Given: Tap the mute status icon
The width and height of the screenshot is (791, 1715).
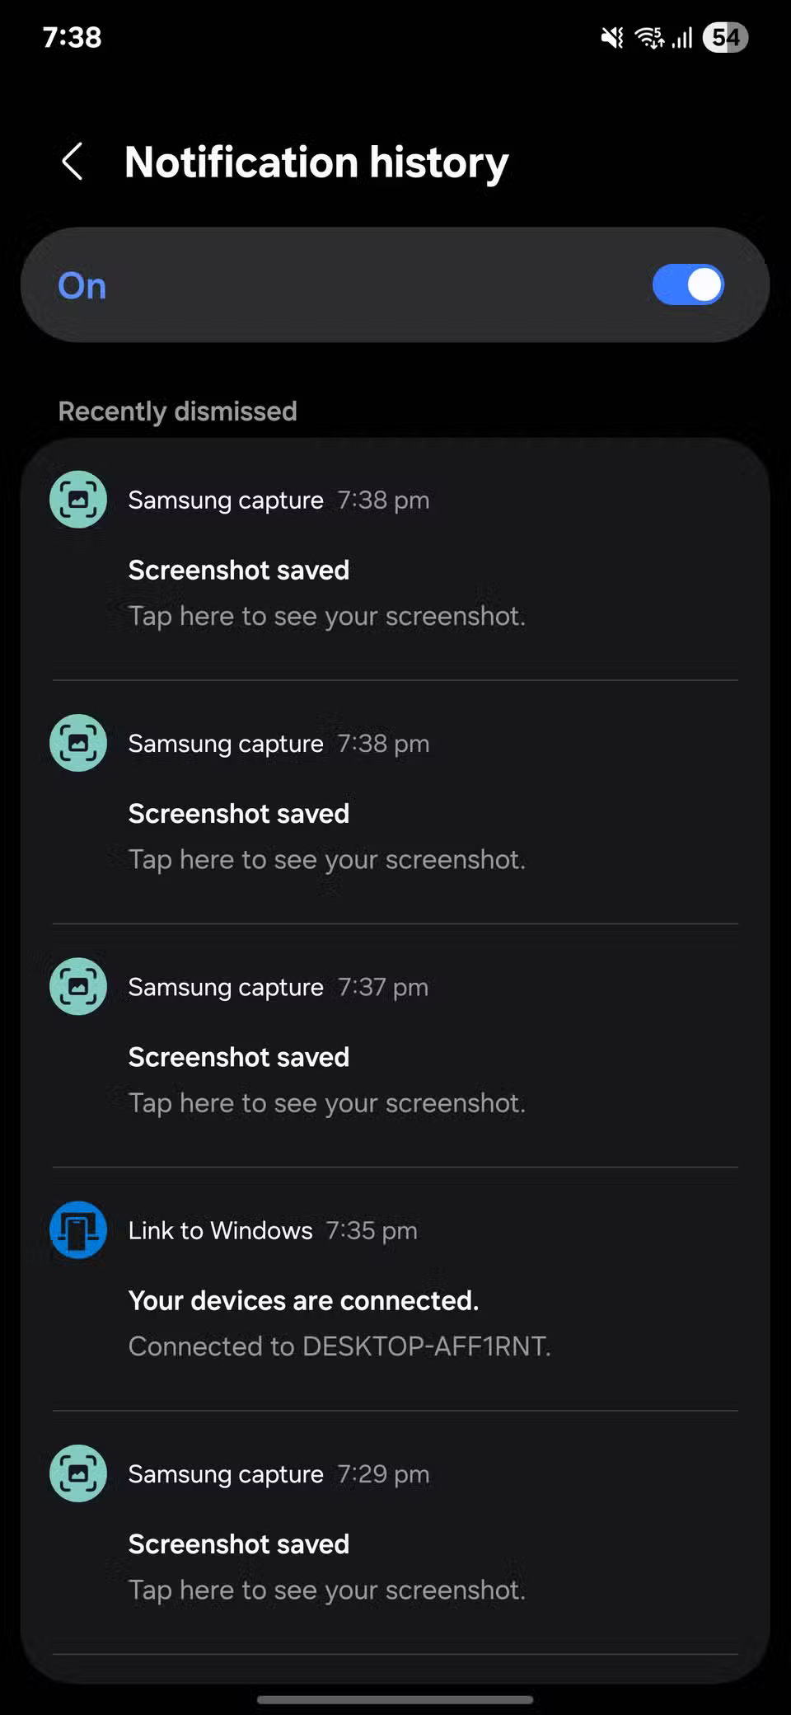Looking at the screenshot, I should (611, 37).
